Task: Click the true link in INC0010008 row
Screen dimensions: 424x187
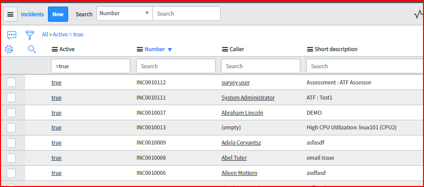Action: click(x=56, y=158)
